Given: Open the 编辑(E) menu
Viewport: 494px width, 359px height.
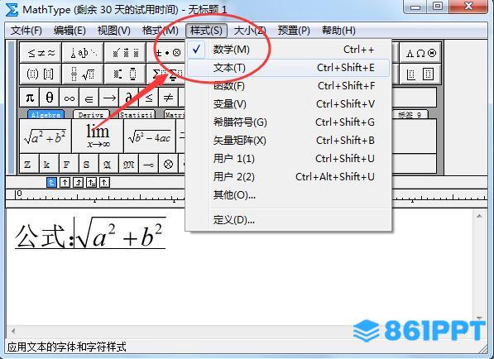Looking at the screenshot, I should pos(70,31).
